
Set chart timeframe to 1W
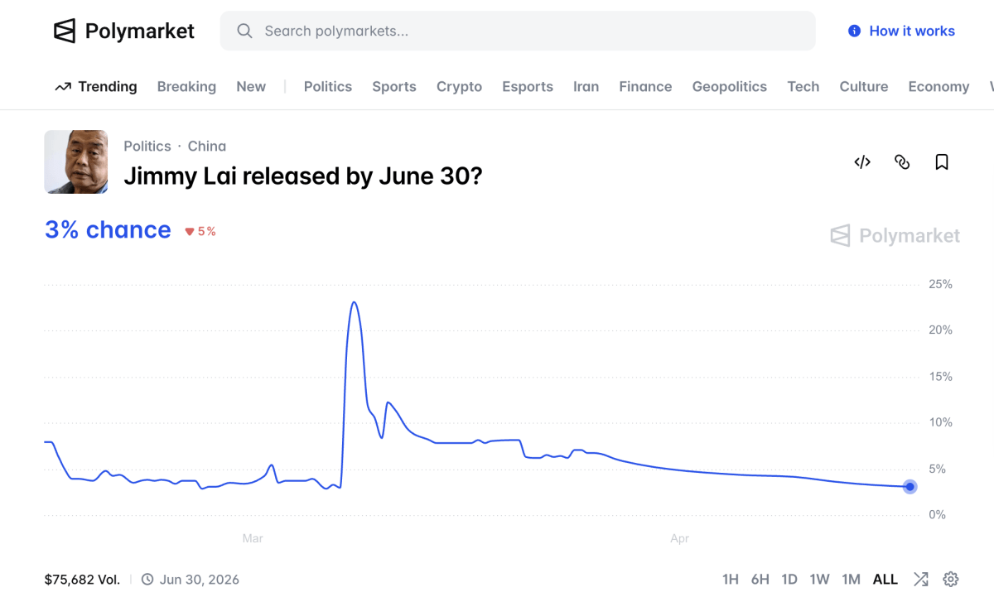pos(819,579)
